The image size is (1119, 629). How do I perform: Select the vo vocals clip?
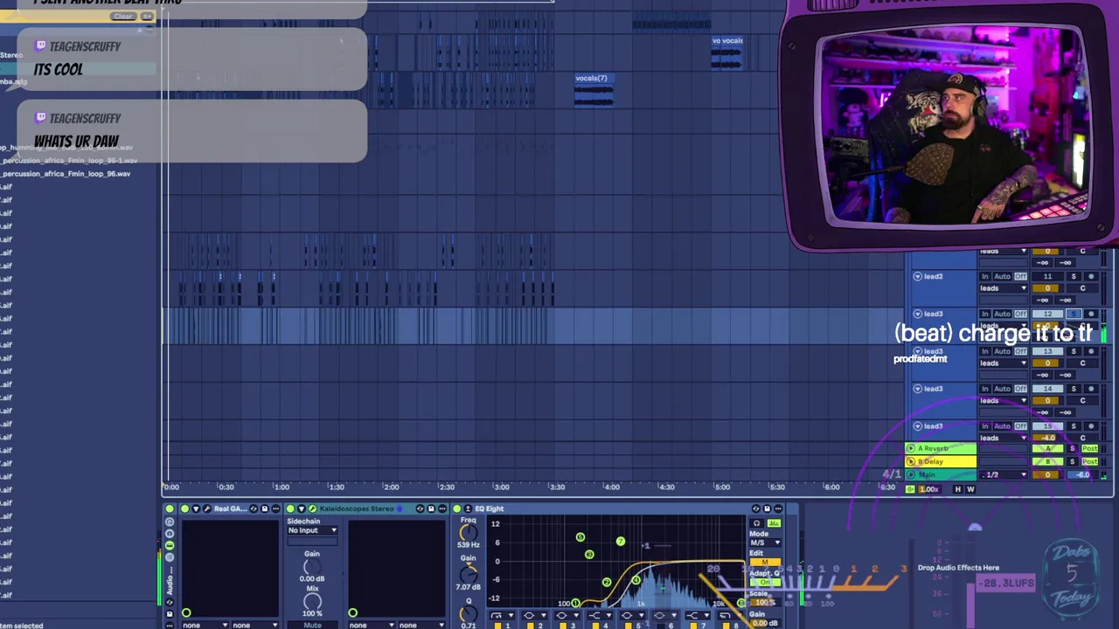[727, 52]
